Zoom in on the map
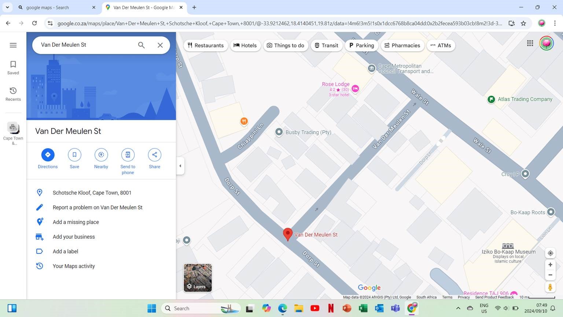 [550, 265]
